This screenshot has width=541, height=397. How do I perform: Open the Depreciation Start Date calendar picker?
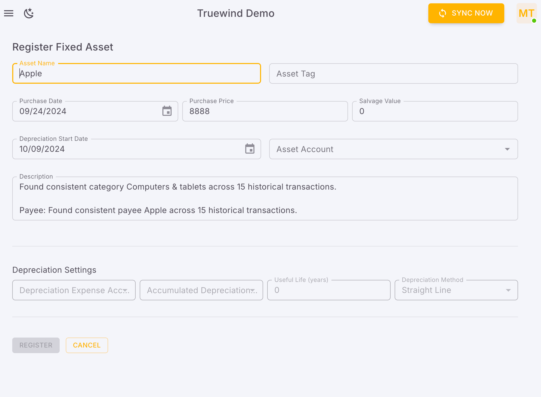[x=250, y=149]
